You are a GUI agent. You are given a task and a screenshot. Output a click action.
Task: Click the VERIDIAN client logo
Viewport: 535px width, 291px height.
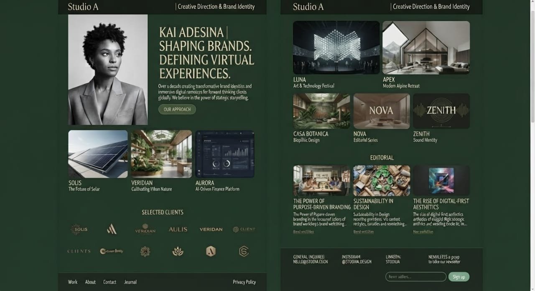(x=145, y=229)
